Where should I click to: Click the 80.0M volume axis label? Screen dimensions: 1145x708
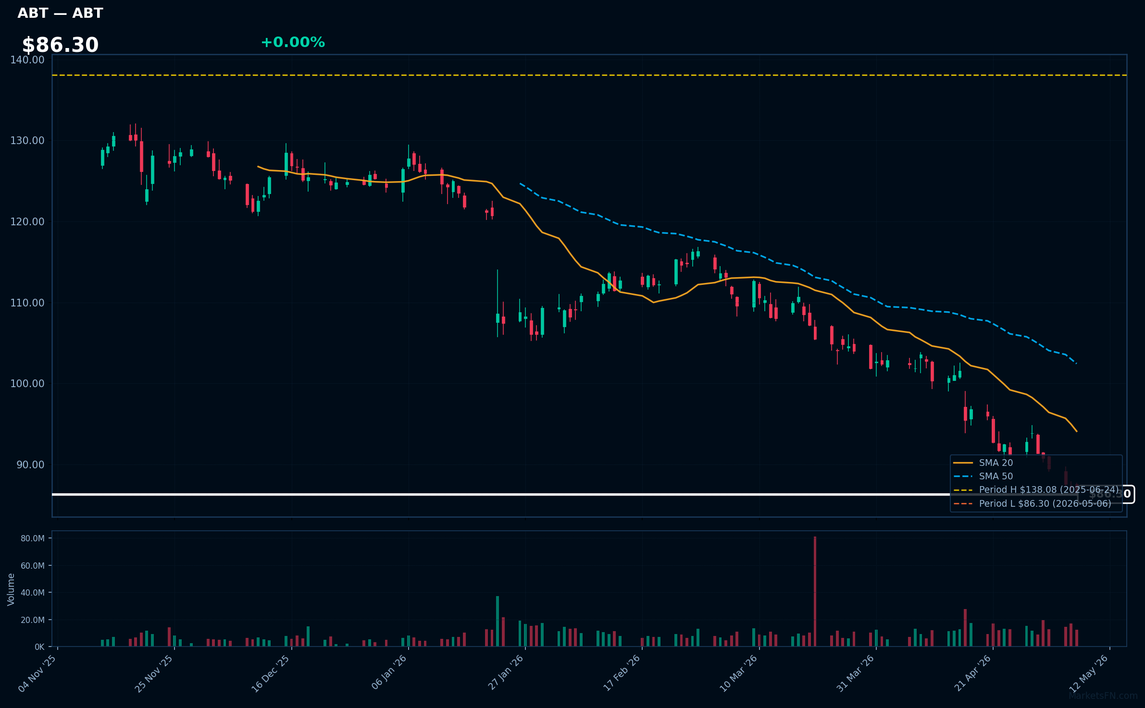pos(33,538)
